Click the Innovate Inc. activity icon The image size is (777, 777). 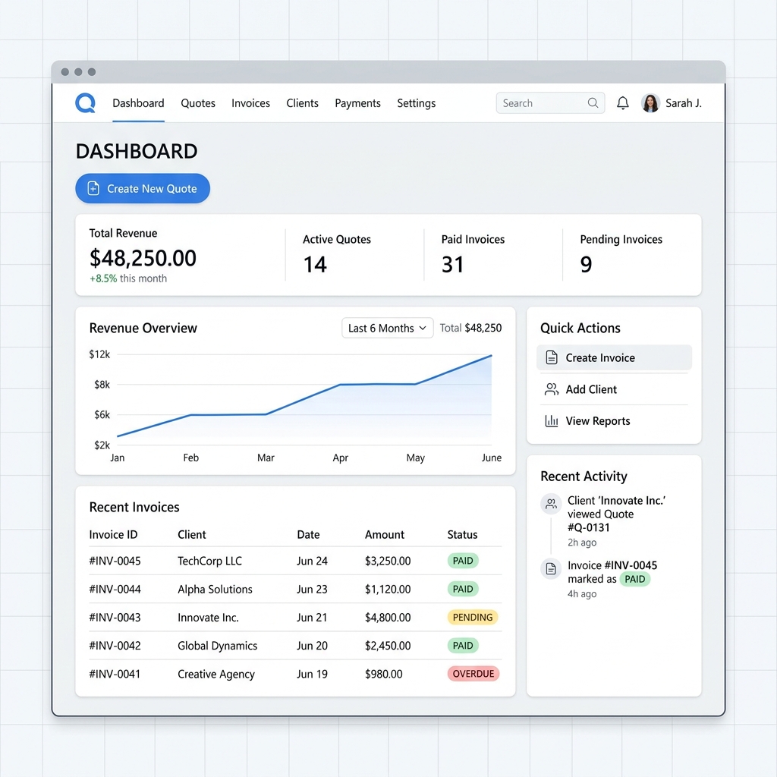point(551,503)
